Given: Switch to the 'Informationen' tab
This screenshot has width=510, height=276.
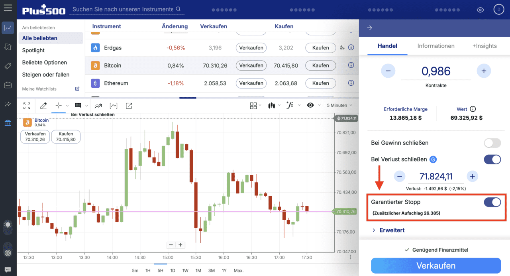Looking at the screenshot, I should pyautogui.click(x=435, y=46).
